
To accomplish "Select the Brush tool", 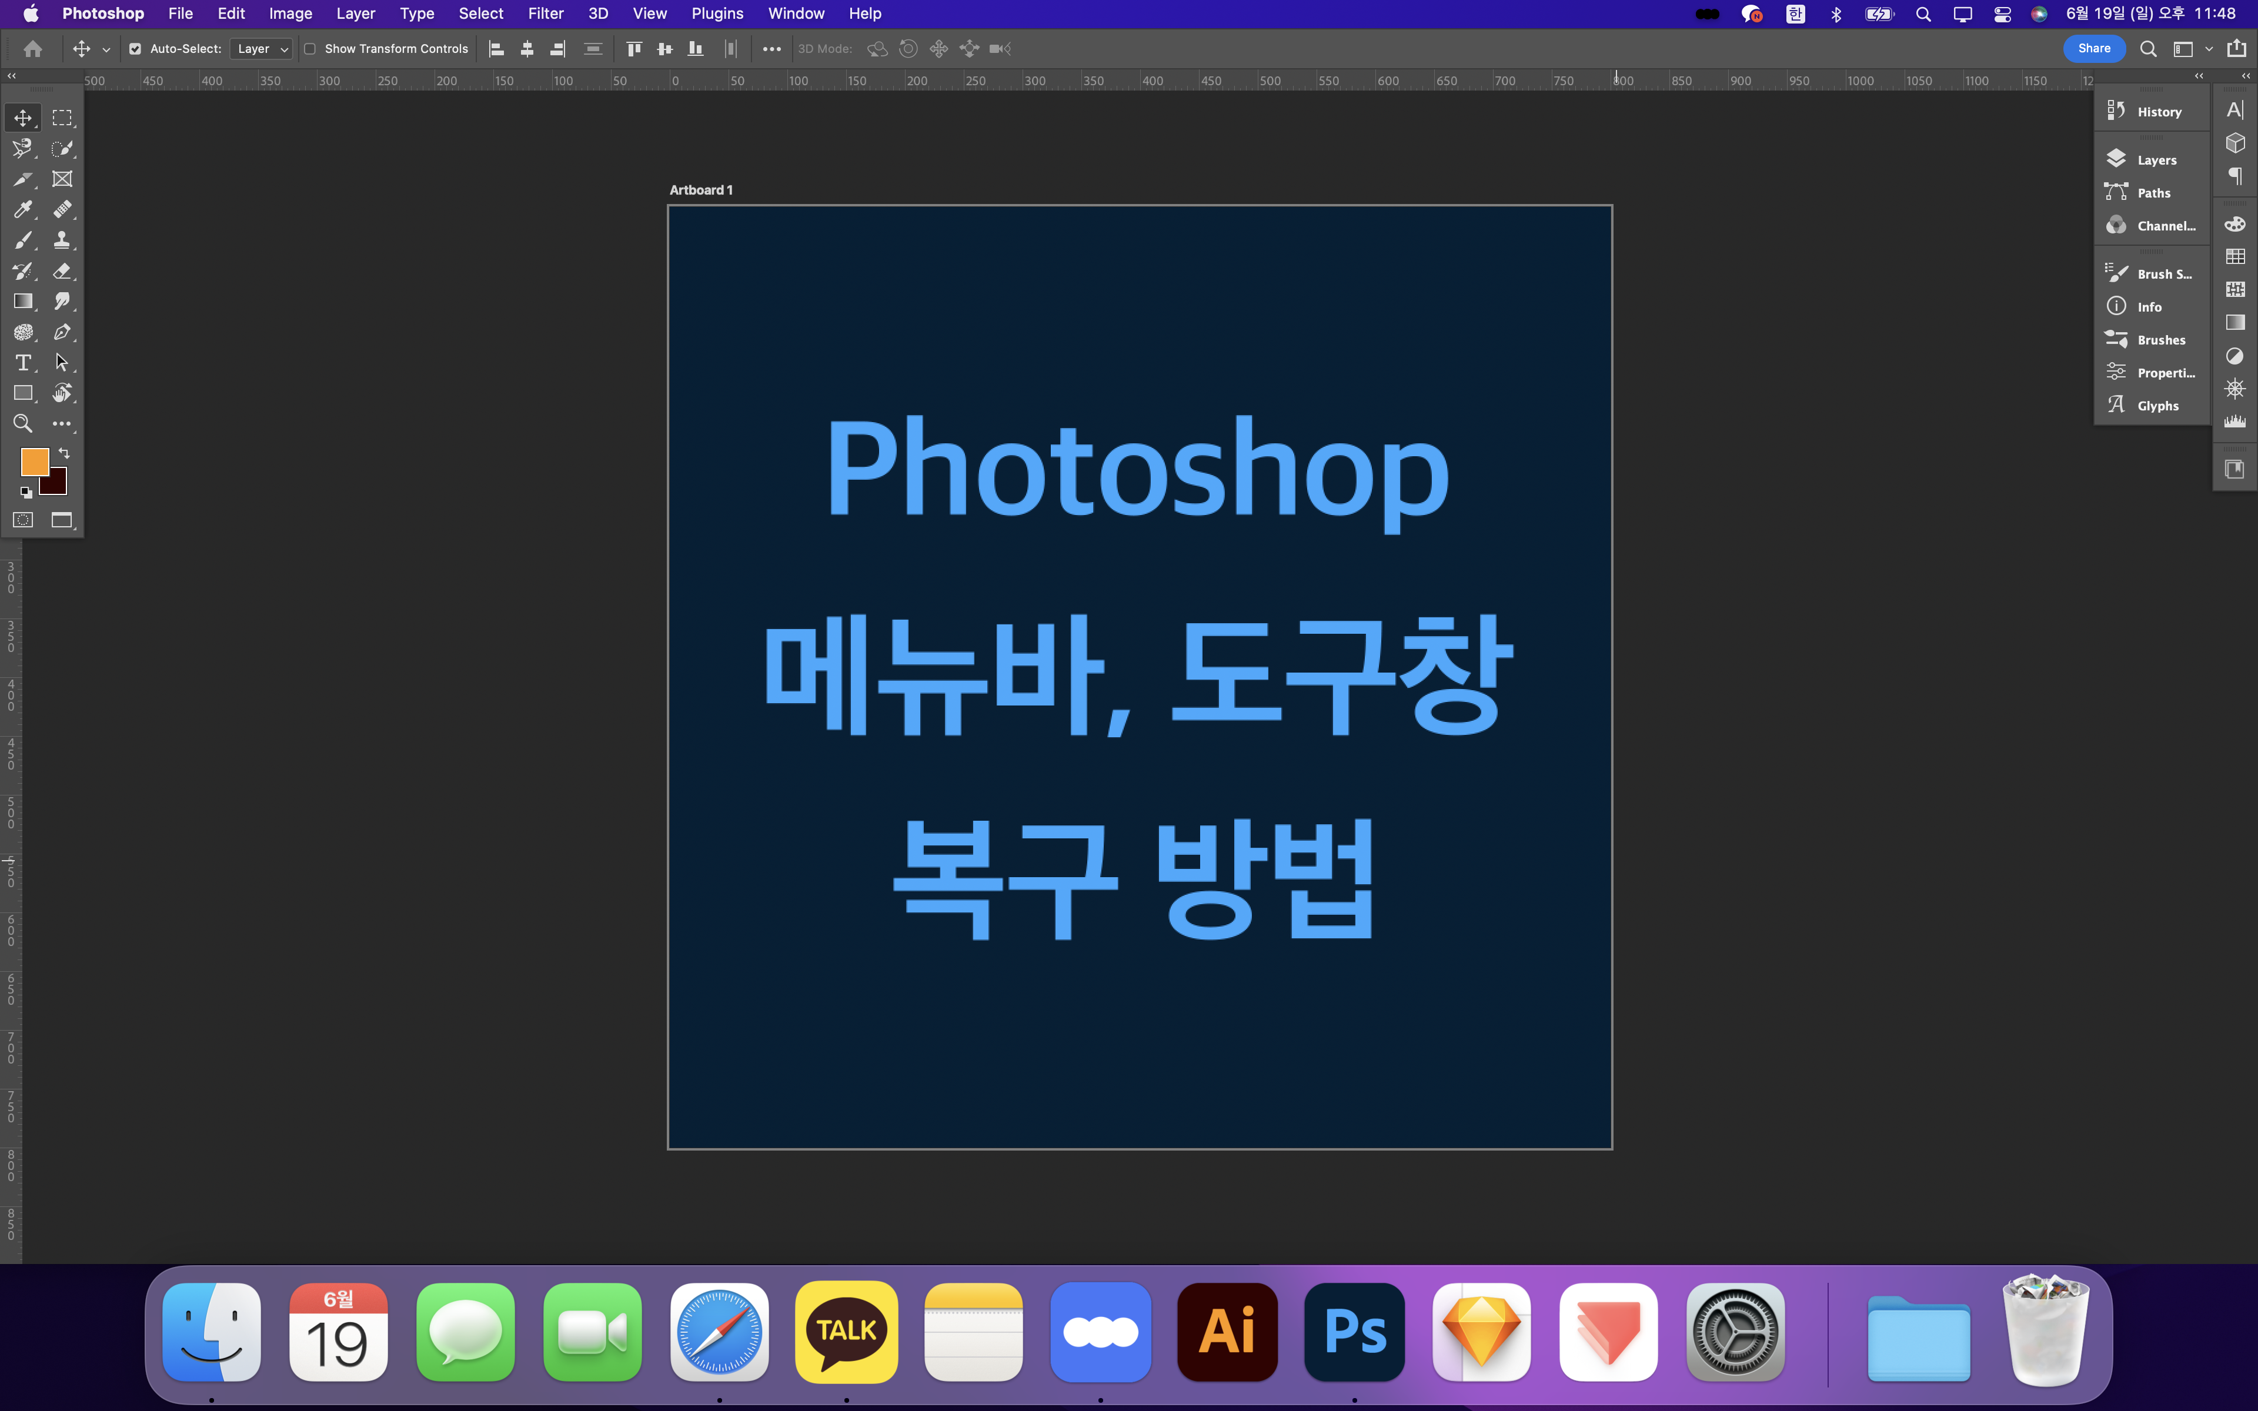I will pos(24,241).
